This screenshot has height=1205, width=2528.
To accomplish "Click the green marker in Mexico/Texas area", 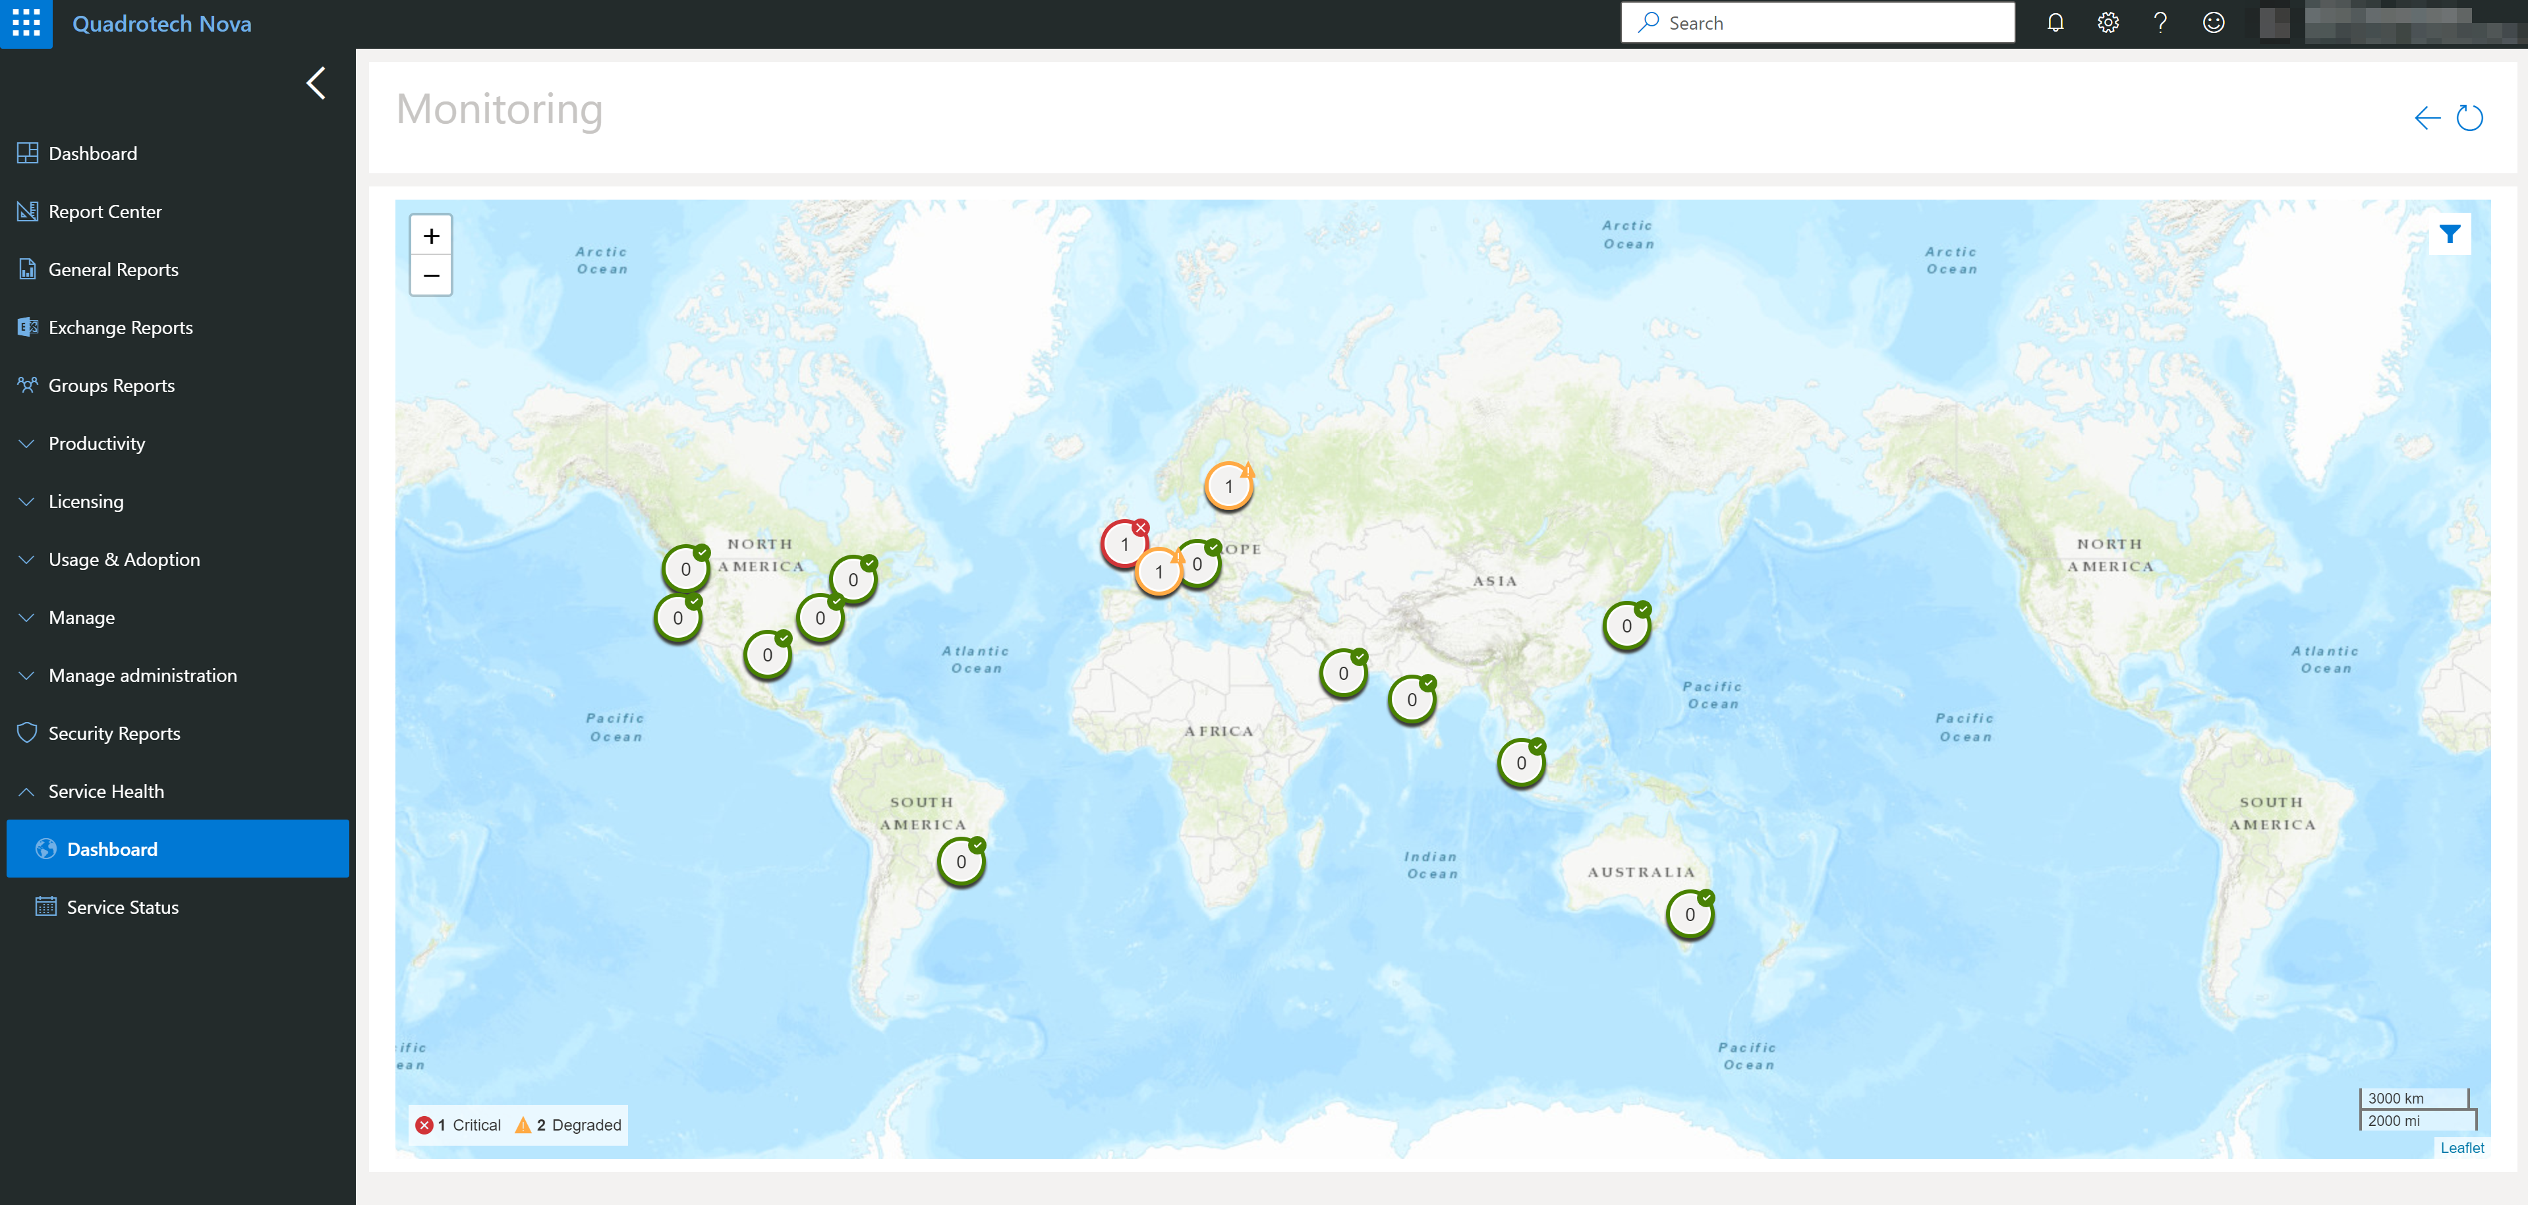I will pos(767,654).
